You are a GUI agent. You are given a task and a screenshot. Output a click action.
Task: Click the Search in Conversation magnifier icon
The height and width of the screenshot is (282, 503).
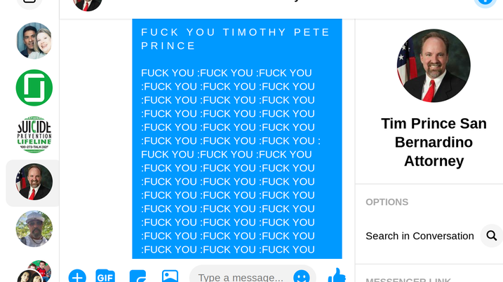coord(492,236)
